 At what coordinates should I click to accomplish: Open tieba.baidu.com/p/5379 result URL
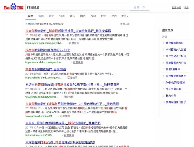(39, 135)
